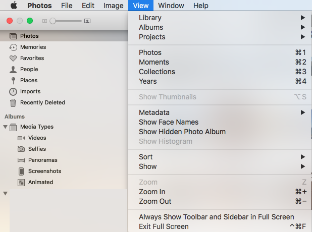Adjust the thumbnail size slider knob

(53, 21)
